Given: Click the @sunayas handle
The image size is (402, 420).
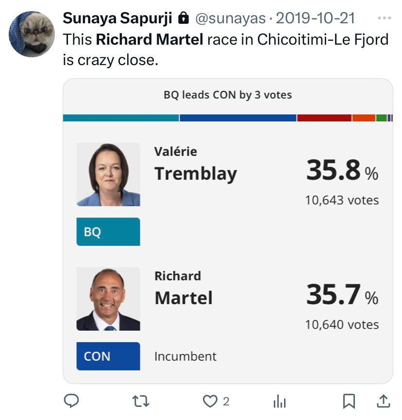Looking at the screenshot, I should pos(230,18).
